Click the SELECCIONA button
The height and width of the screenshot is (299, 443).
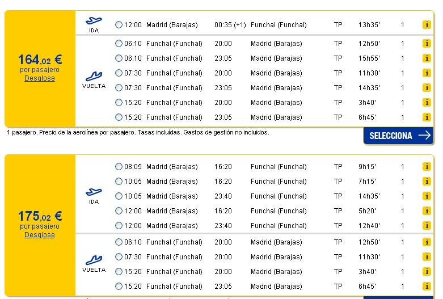pyautogui.click(x=398, y=136)
